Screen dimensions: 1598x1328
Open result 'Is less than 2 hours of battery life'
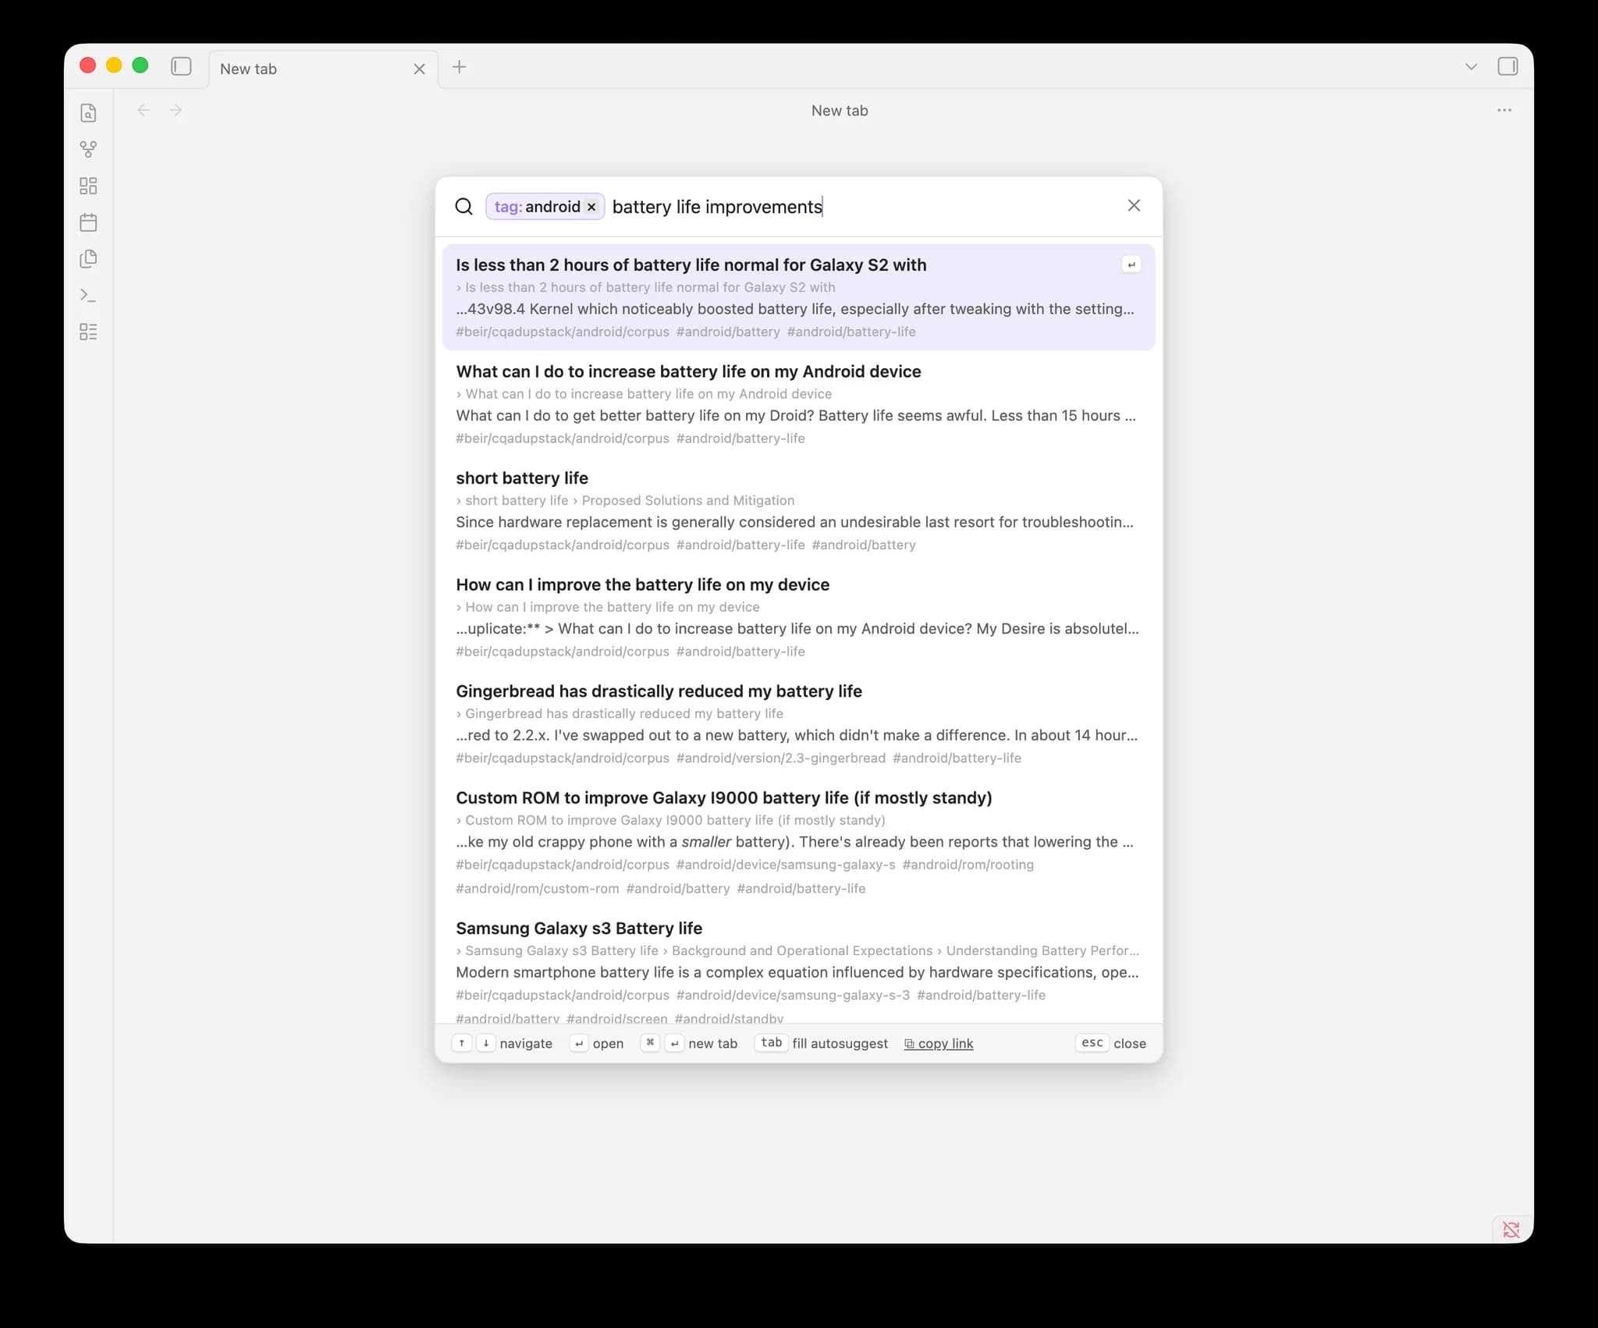click(798, 297)
